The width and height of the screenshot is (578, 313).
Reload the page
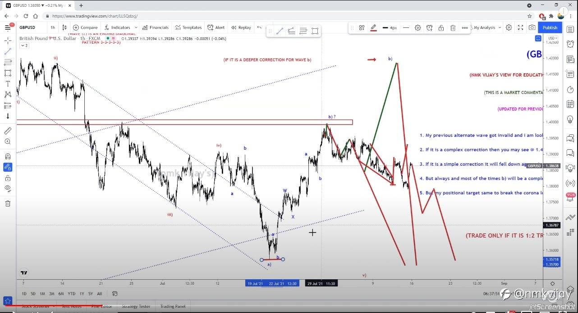25,16
